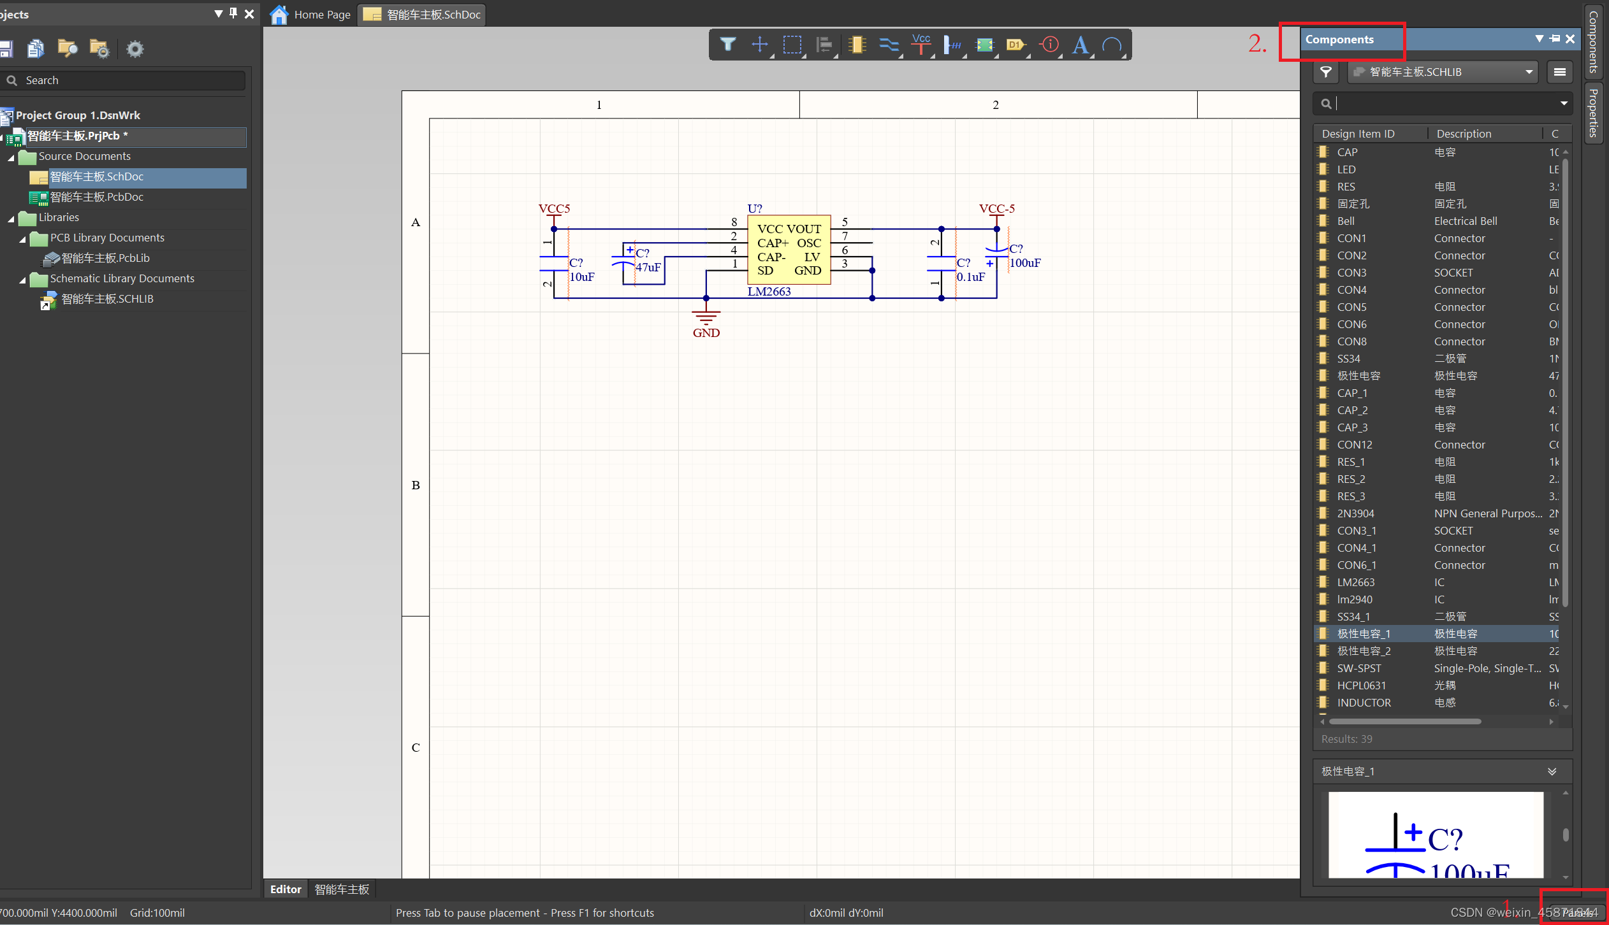Pick the D1 port placement tool

point(1015,45)
